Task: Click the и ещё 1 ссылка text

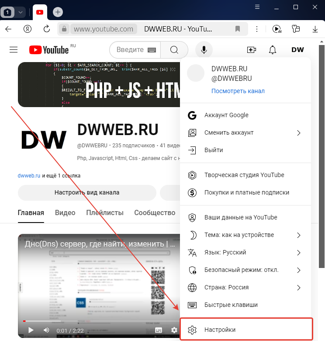Action: (61, 175)
